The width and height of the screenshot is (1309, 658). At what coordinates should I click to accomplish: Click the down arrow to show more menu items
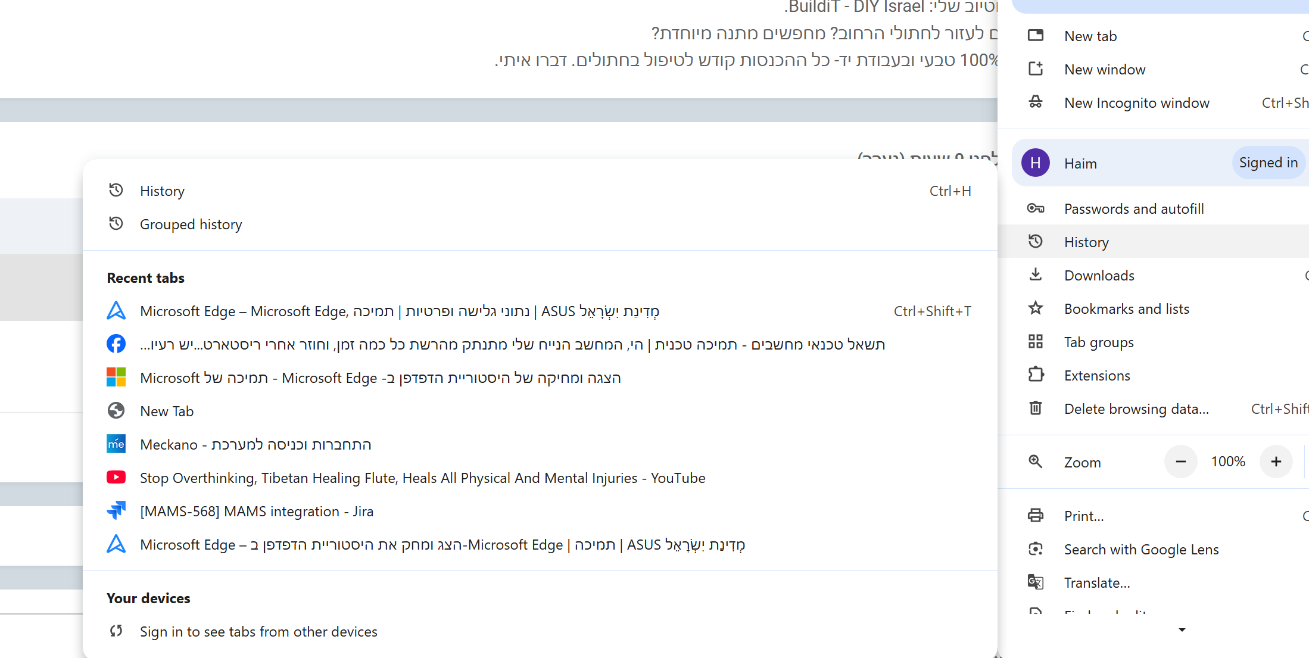(x=1182, y=630)
